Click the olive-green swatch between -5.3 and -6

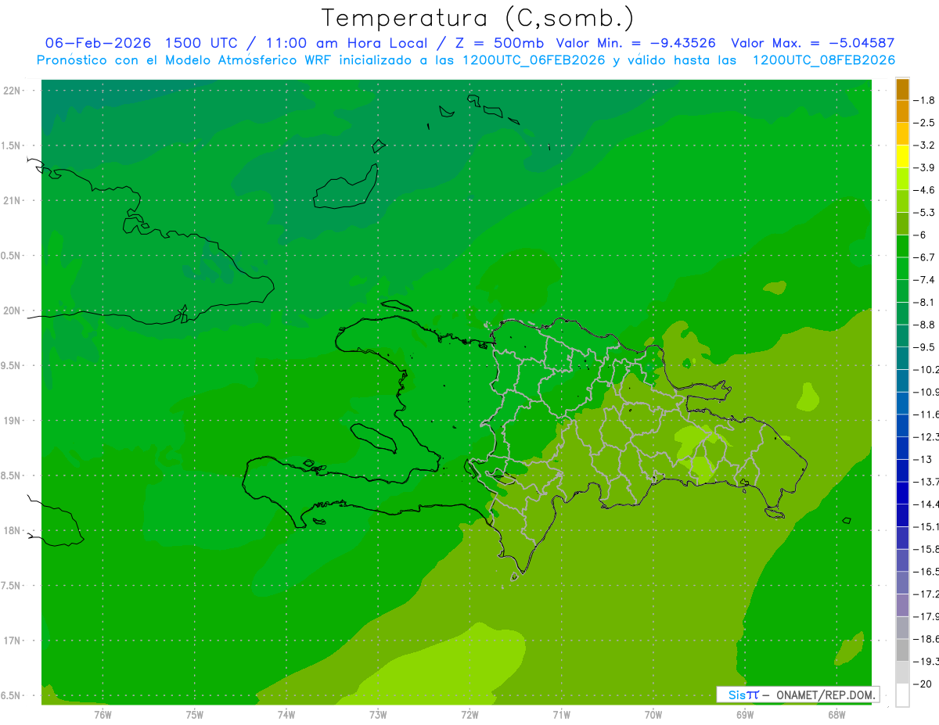click(x=902, y=223)
